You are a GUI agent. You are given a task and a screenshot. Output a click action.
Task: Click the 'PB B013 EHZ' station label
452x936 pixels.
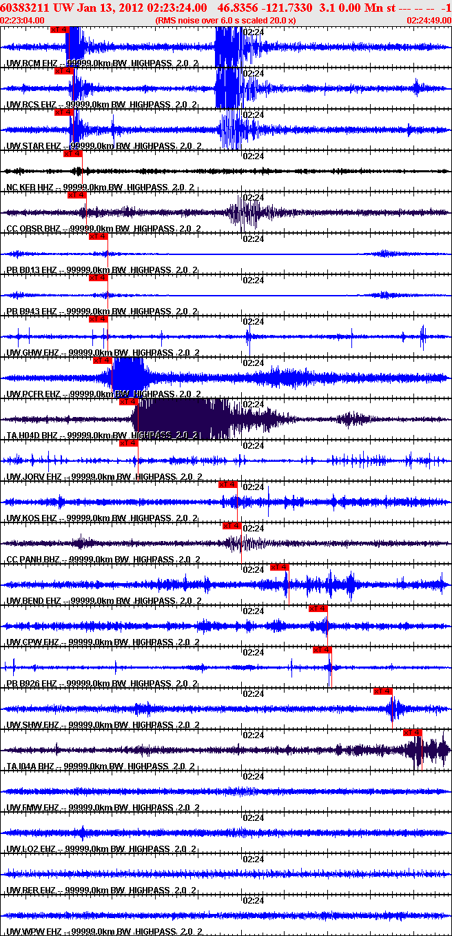[32, 270]
